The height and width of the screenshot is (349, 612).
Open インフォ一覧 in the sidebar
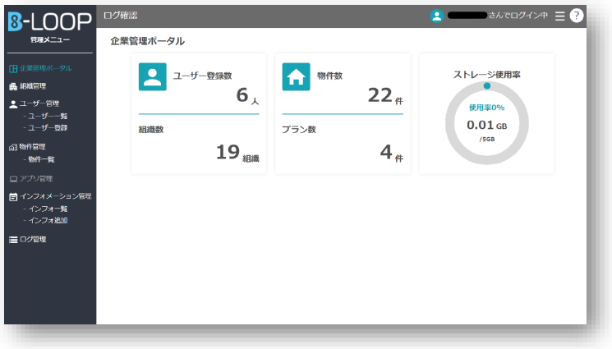point(48,209)
